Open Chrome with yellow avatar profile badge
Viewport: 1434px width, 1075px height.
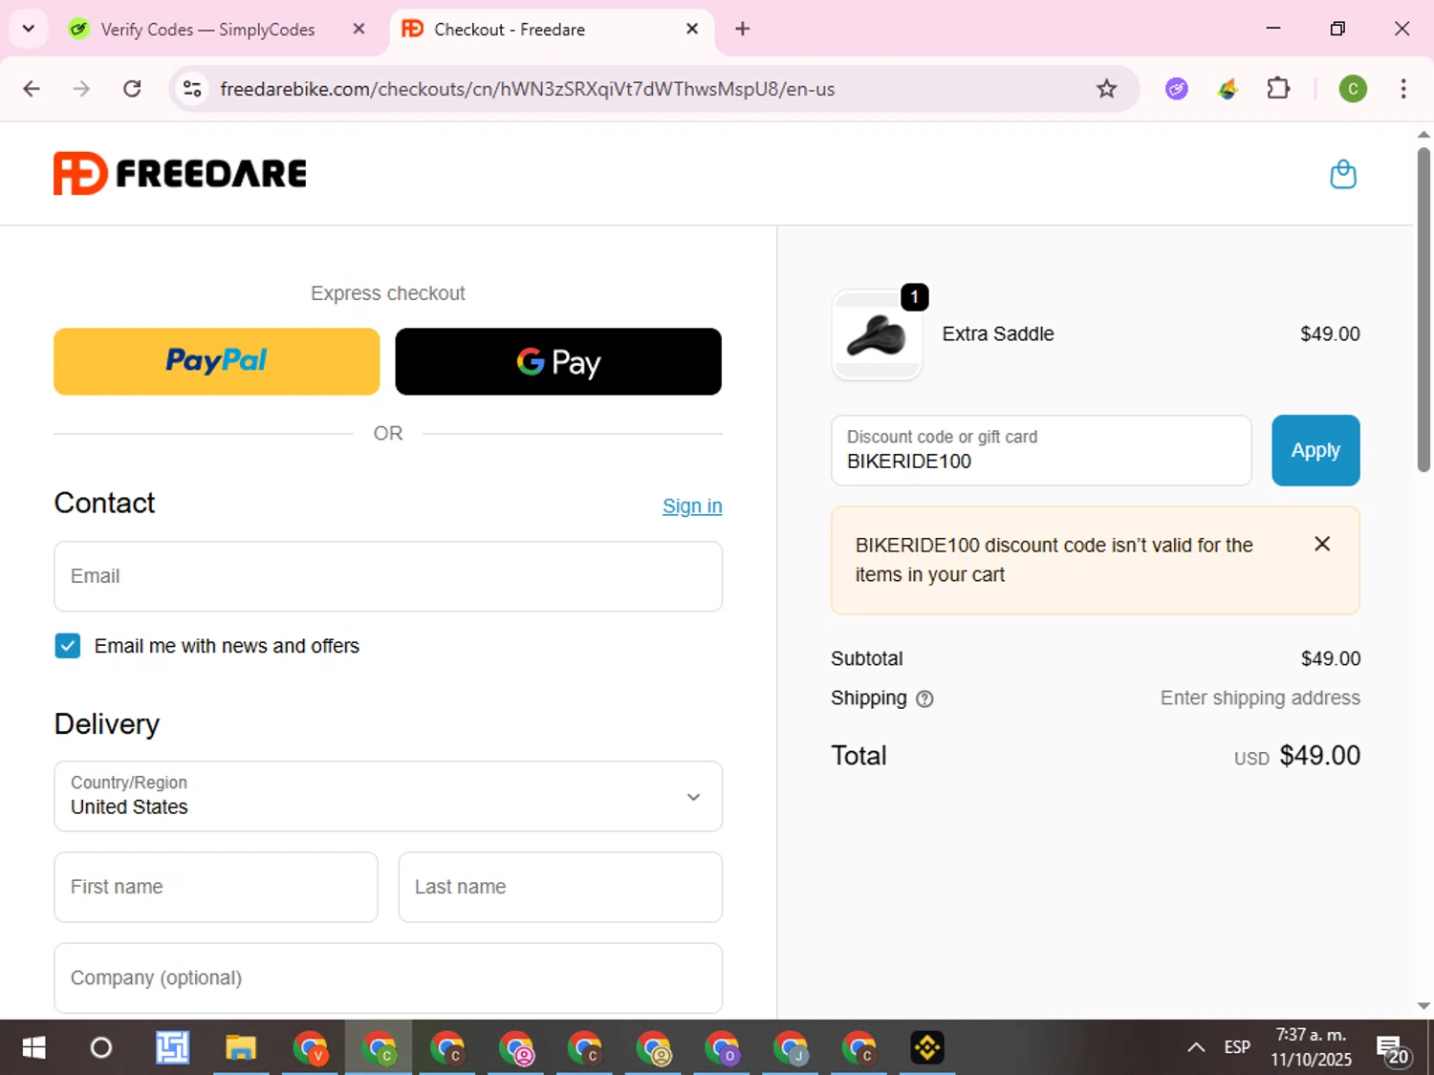654,1048
